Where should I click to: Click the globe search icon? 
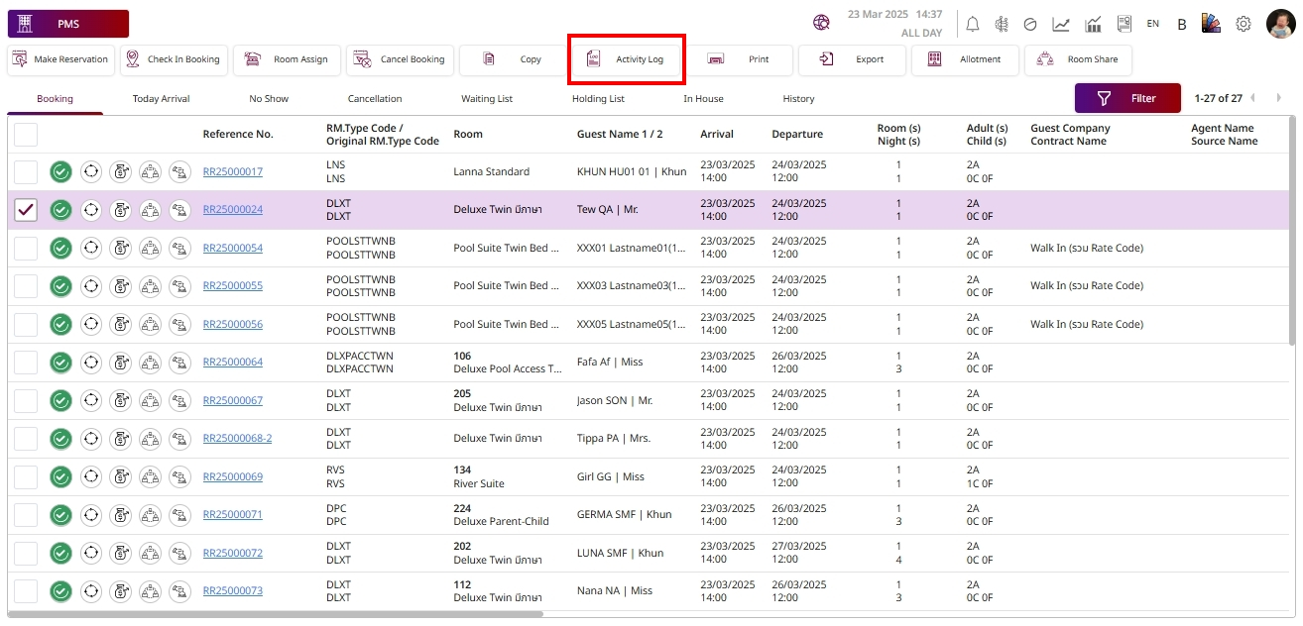(821, 23)
